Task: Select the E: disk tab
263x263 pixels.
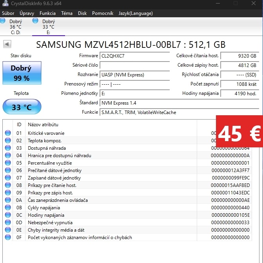Action: 49,27
